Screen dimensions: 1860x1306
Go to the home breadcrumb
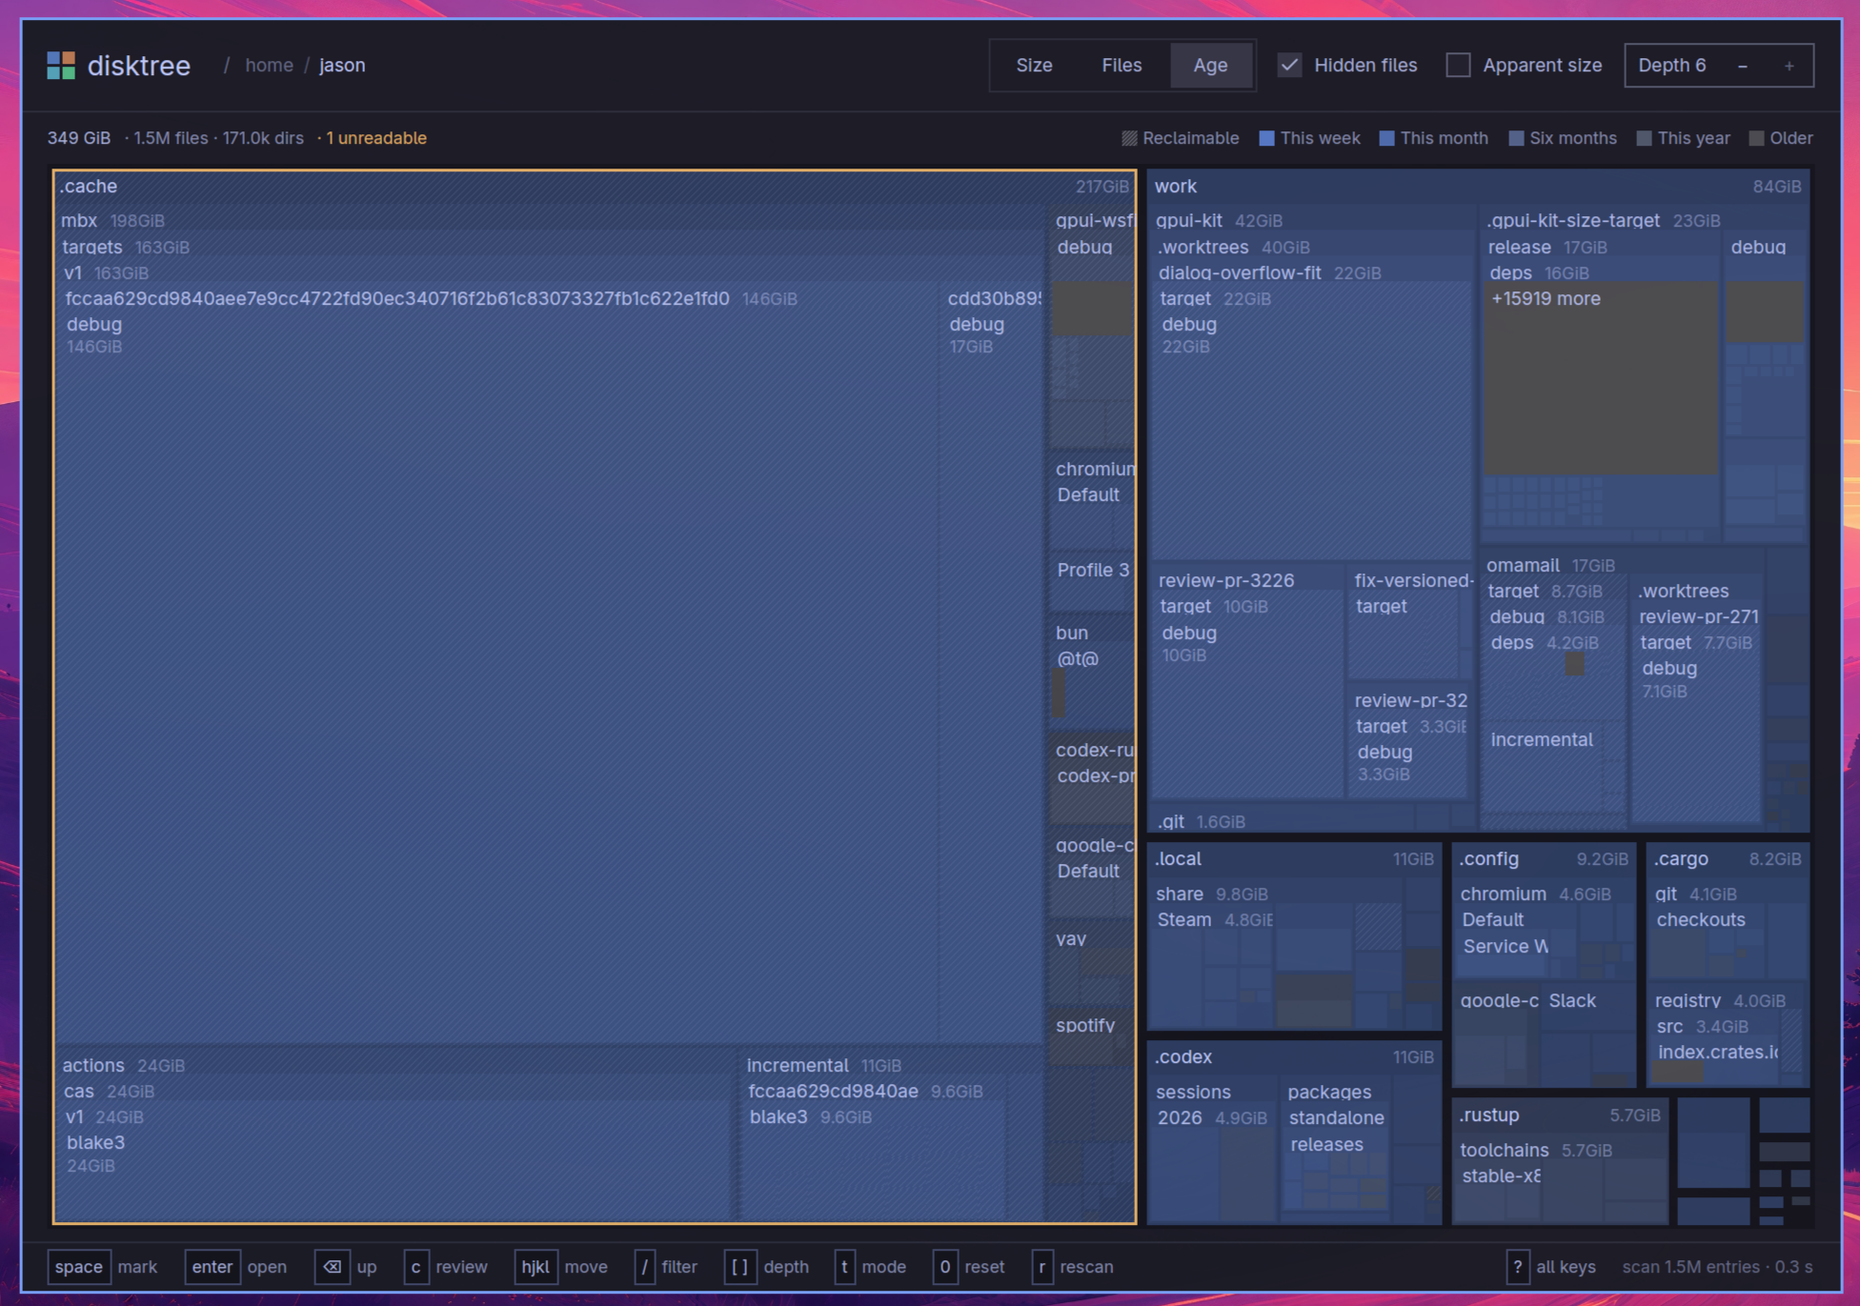269,66
